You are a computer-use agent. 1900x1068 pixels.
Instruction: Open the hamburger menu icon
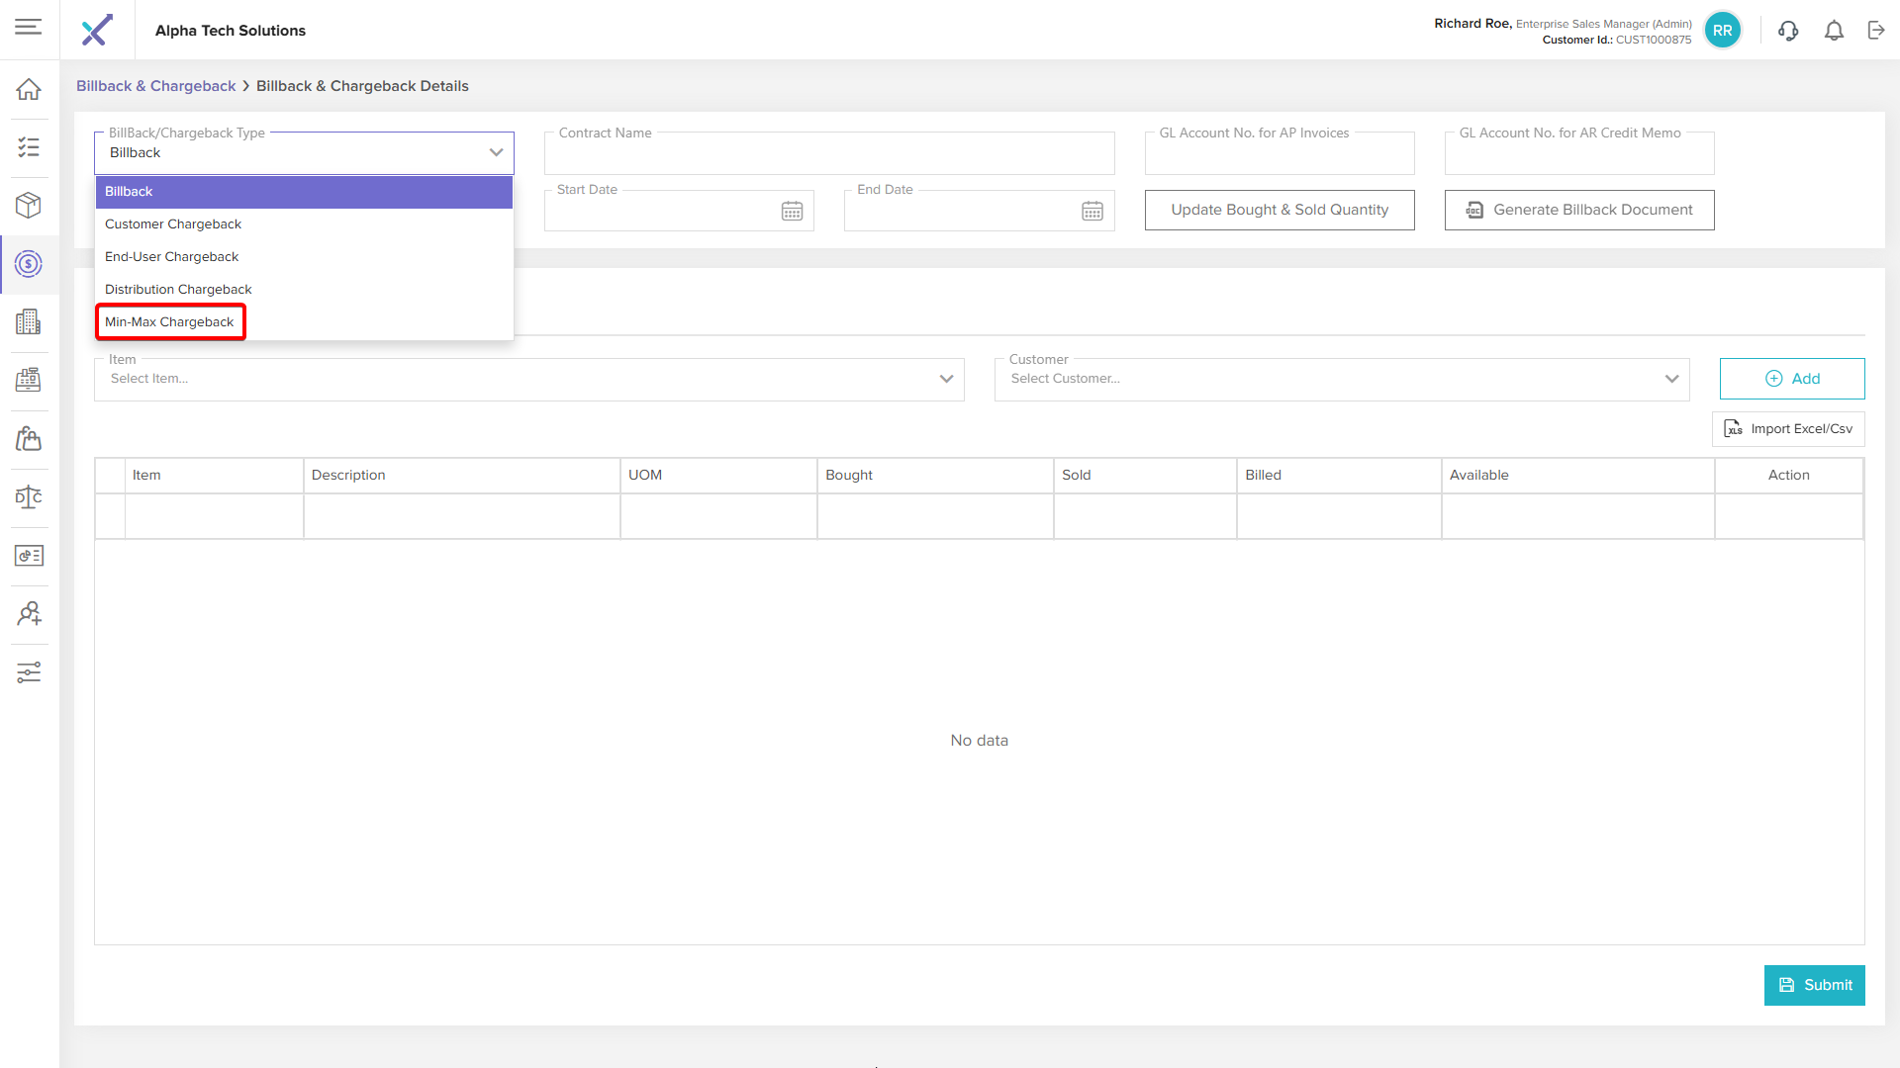point(29,27)
